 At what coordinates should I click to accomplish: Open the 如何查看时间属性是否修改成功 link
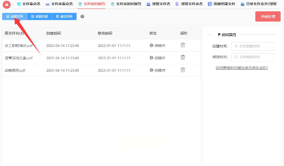pyautogui.click(x=242, y=68)
